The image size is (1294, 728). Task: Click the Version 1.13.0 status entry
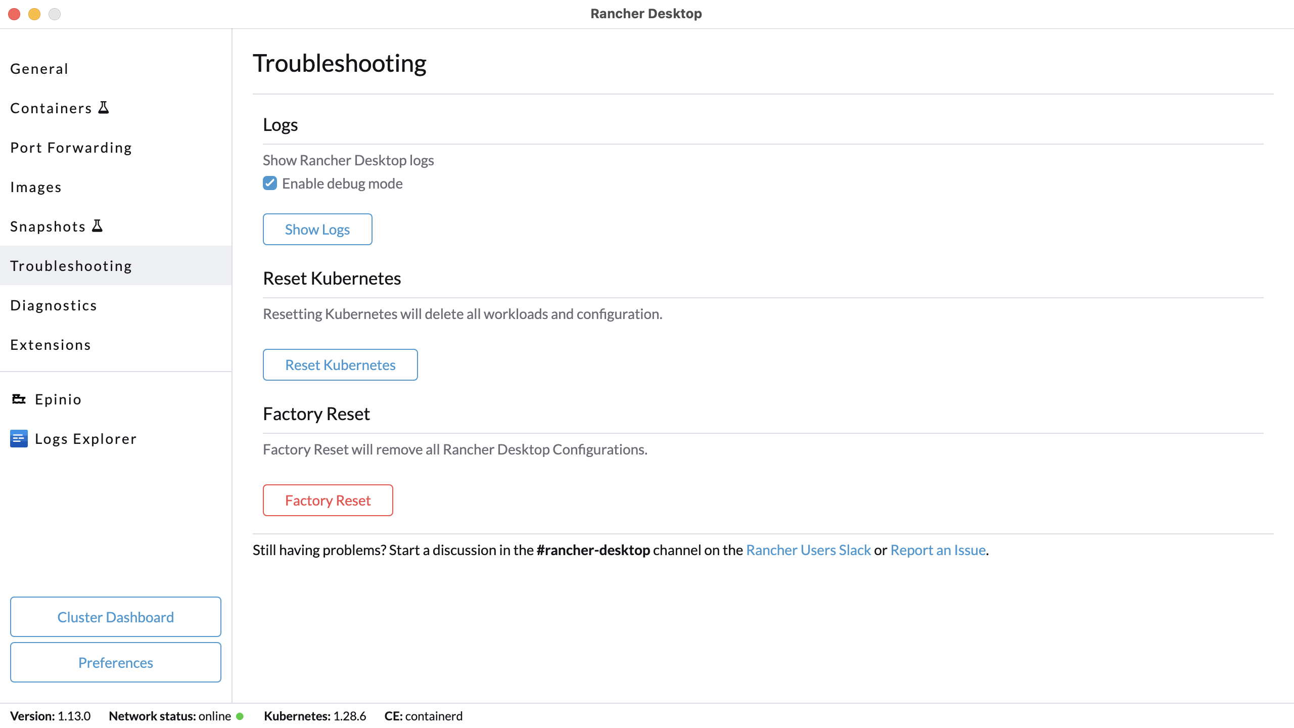tap(50, 716)
